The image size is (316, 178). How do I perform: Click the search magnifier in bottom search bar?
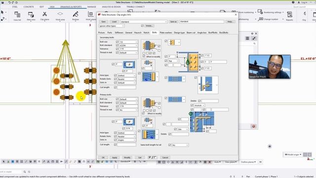(x=25, y=172)
